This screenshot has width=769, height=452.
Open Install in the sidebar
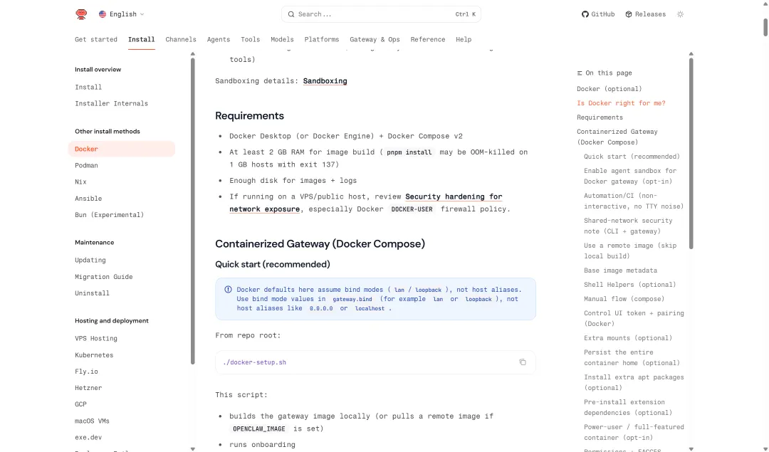[88, 88]
